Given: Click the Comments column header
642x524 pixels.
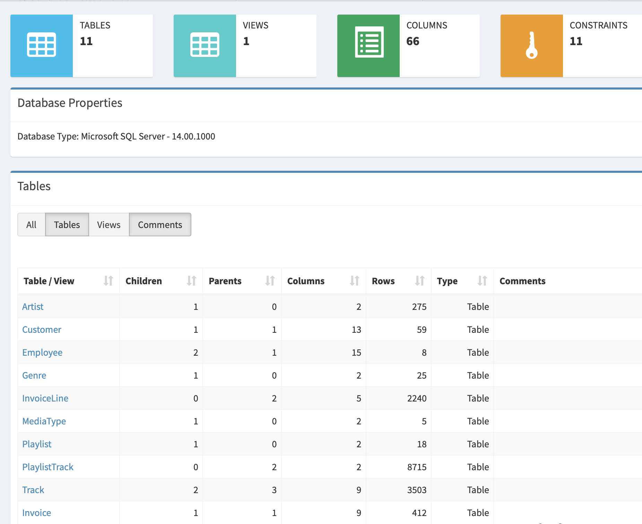Looking at the screenshot, I should (x=522, y=281).
